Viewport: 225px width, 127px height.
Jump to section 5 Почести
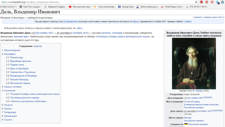(x=8, y=105)
